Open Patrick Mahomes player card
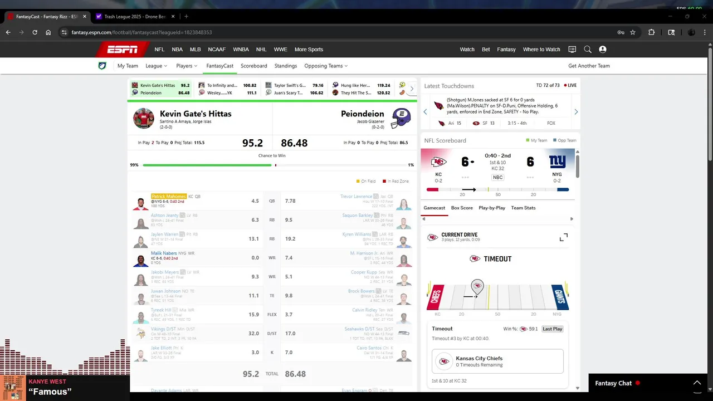The image size is (713, 401). [168, 196]
